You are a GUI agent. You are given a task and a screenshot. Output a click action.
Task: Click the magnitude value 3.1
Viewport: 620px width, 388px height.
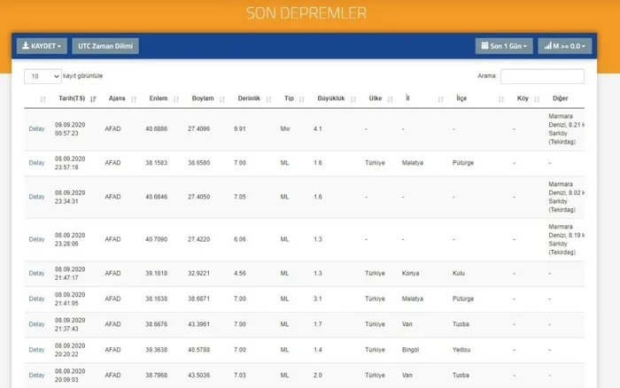[318, 299]
